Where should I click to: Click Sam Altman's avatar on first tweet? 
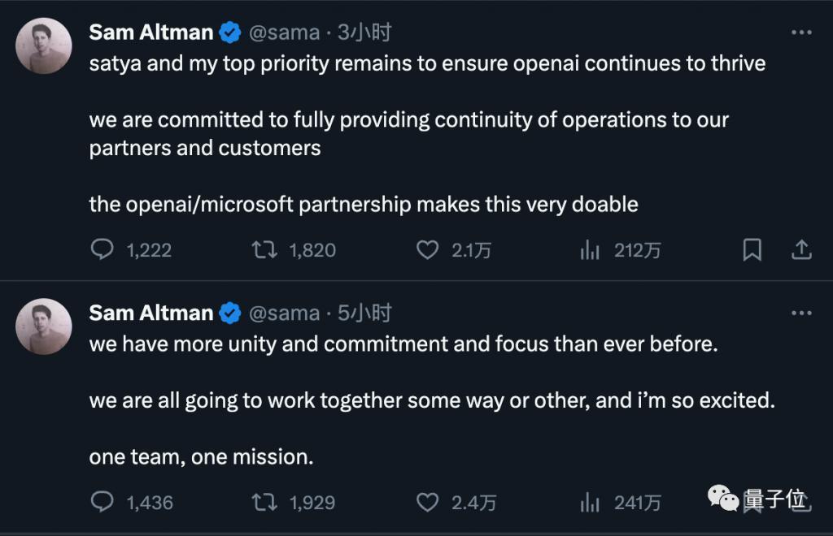coord(44,45)
